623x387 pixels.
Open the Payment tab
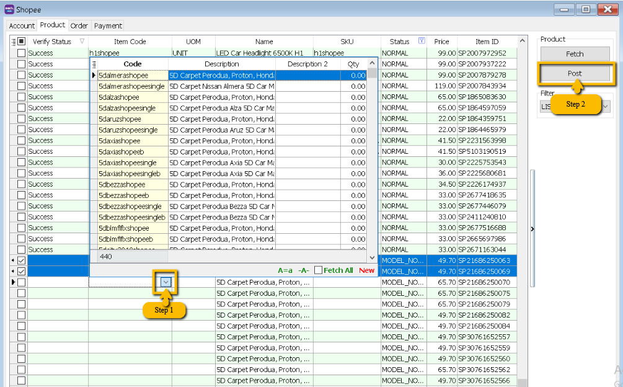pos(108,25)
